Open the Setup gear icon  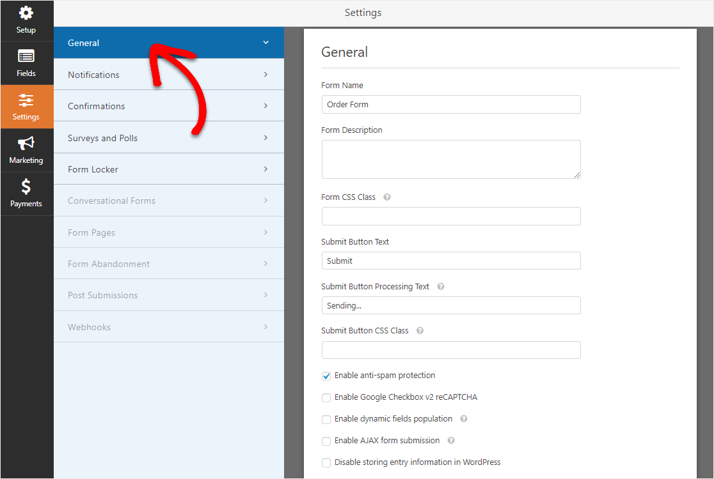pos(26,13)
